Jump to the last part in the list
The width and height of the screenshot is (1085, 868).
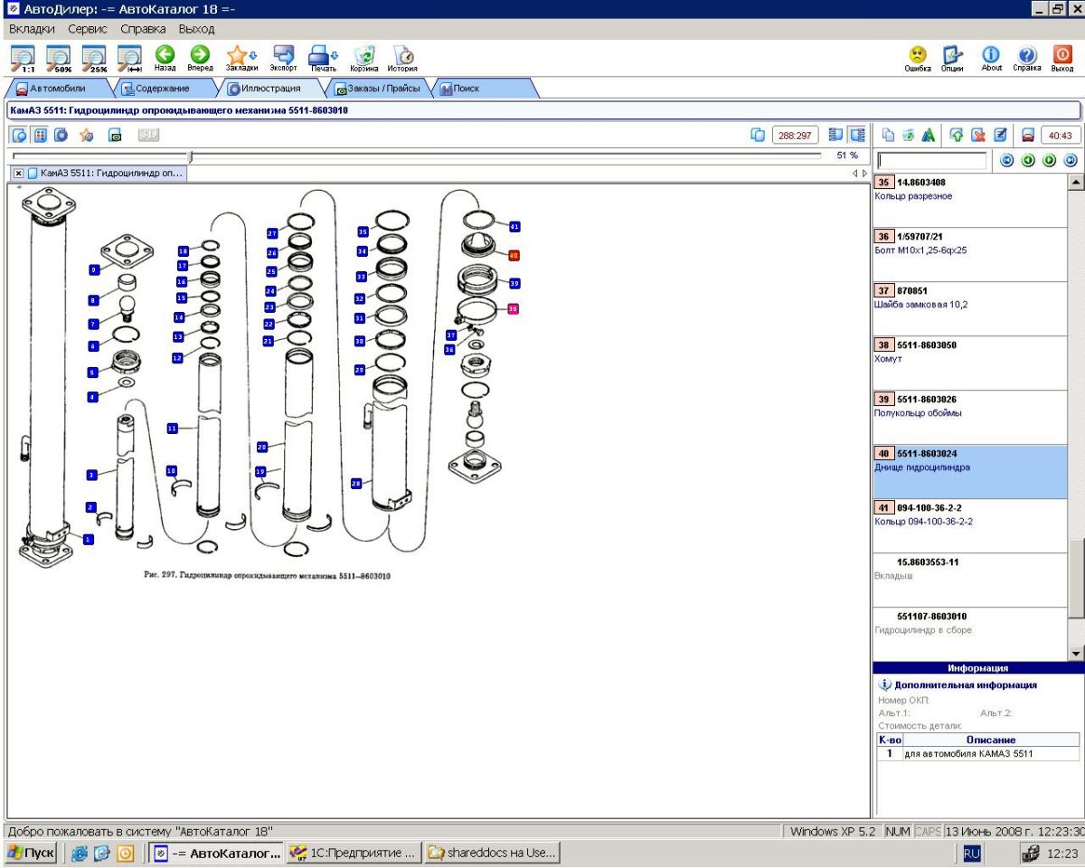click(x=1071, y=160)
